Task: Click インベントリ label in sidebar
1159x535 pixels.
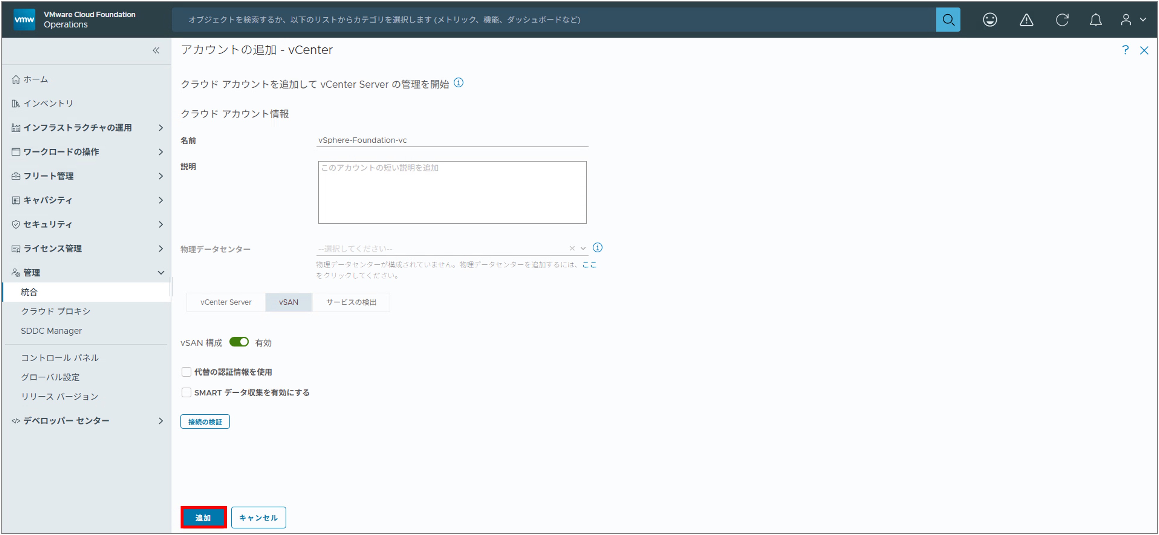Action: [x=48, y=104]
